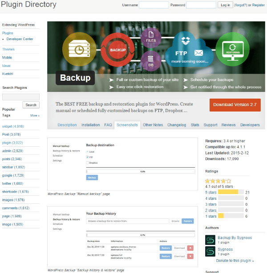The width and height of the screenshot is (267, 273).
Task: Open the forgot password link
Action: coord(241,5)
